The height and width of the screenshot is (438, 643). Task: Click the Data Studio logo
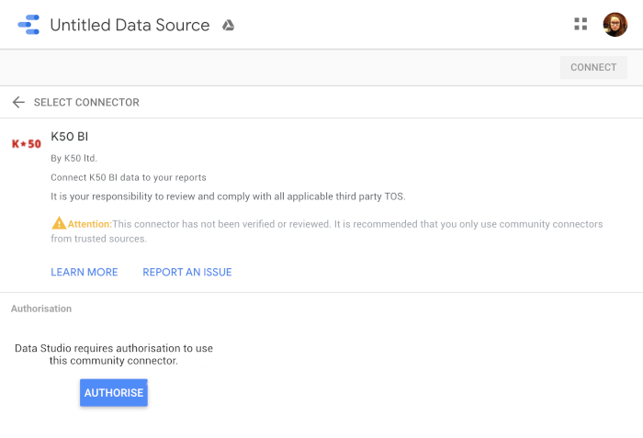[x=28, y=25]
